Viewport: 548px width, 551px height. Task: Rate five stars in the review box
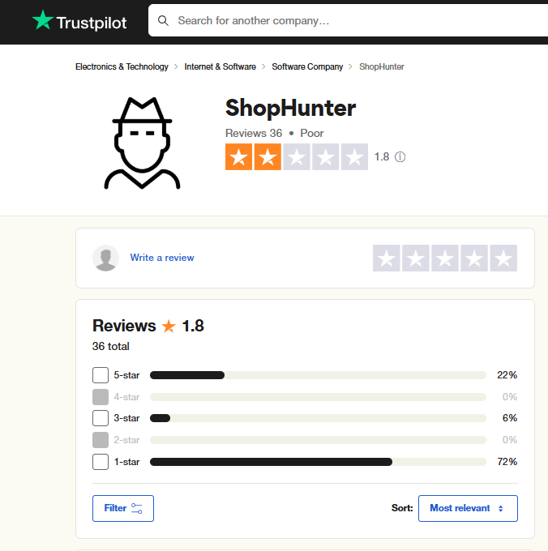click(x=503, y=258)
